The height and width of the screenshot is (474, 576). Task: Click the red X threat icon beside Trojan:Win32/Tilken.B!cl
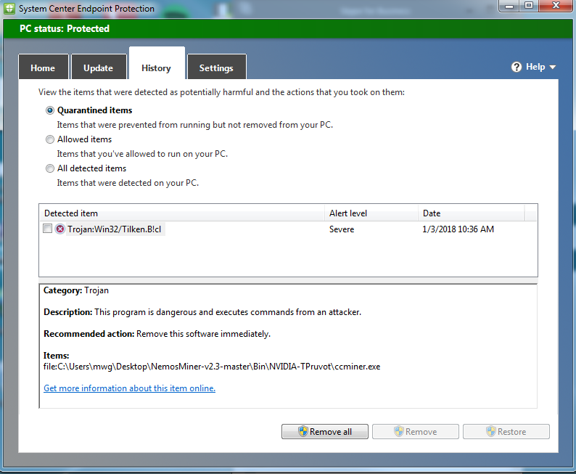click(60, 229)
